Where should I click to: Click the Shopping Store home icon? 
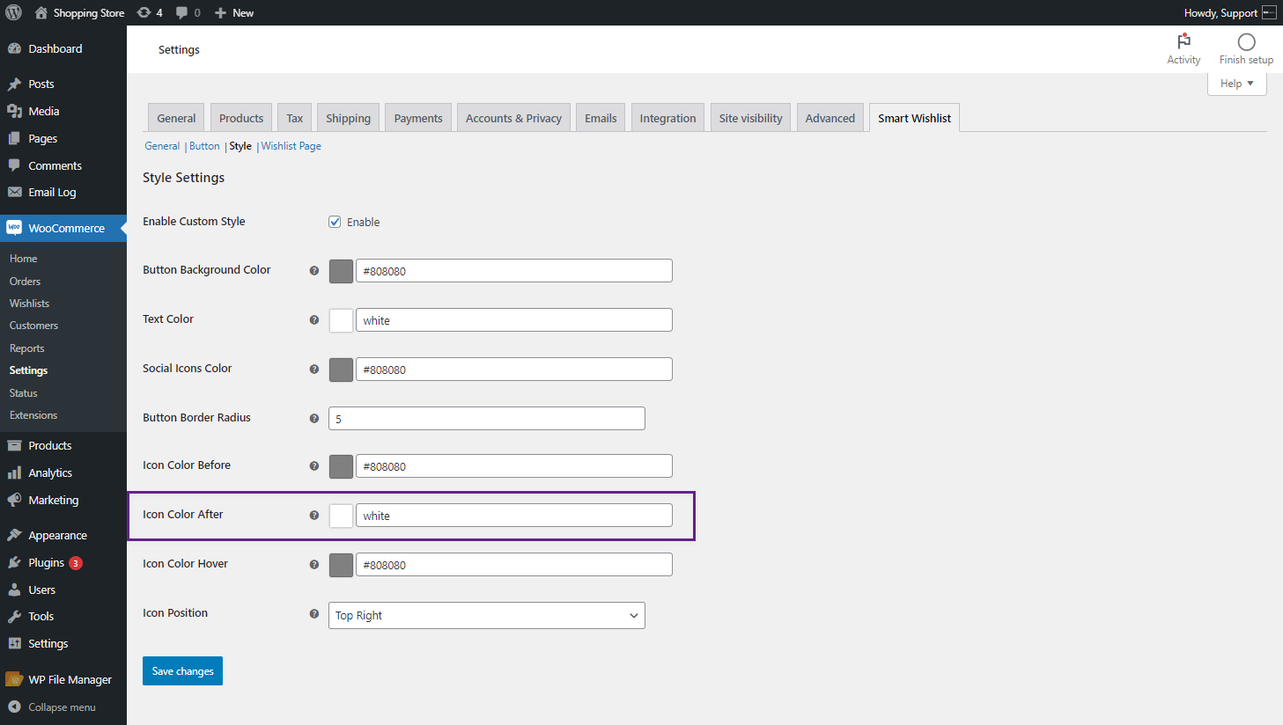click(41, 12)
